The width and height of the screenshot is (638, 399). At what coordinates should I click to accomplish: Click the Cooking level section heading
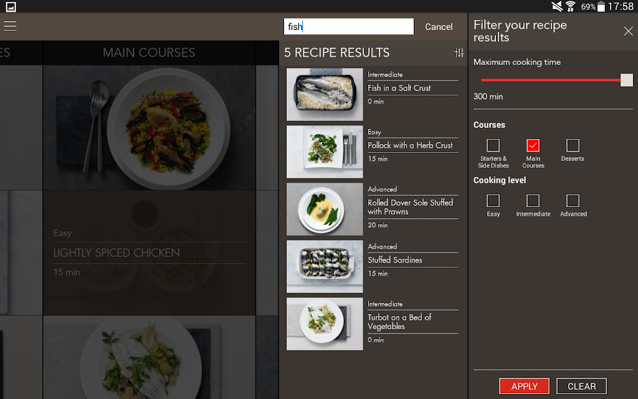(500, 180)
